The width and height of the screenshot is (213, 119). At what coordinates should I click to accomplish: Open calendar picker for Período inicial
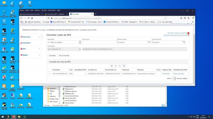coord(149,42)
